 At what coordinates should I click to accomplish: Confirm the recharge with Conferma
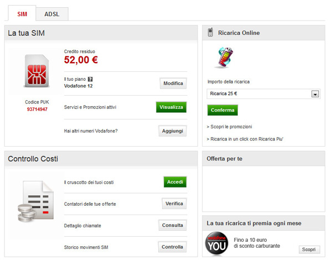(222, 110)
